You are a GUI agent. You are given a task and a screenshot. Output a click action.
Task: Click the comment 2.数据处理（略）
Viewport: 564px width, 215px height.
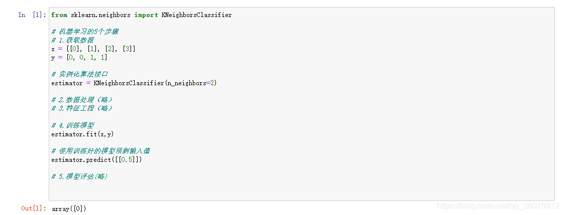[x=82, y=100]
